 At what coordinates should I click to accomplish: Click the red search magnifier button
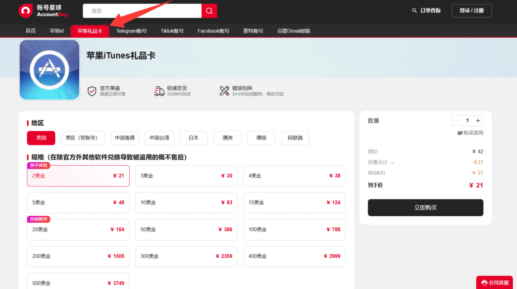pyautogui.click(x=209, y=11)
